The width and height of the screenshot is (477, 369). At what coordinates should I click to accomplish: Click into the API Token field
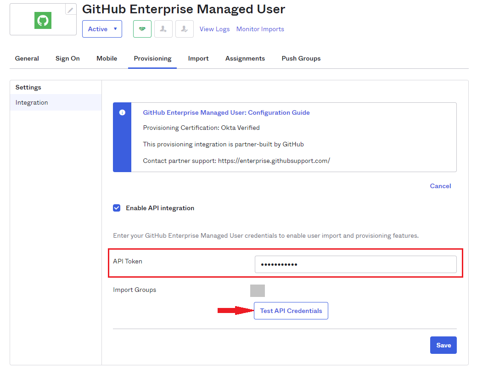point(355,264)
